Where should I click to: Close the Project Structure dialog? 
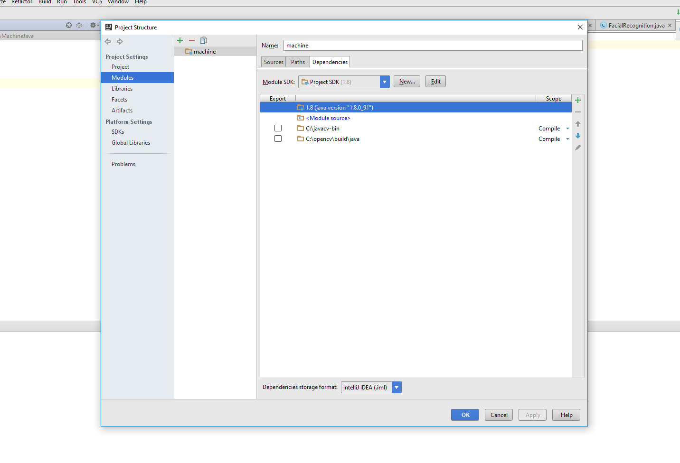pyautogui.click(x=580, y=27)
